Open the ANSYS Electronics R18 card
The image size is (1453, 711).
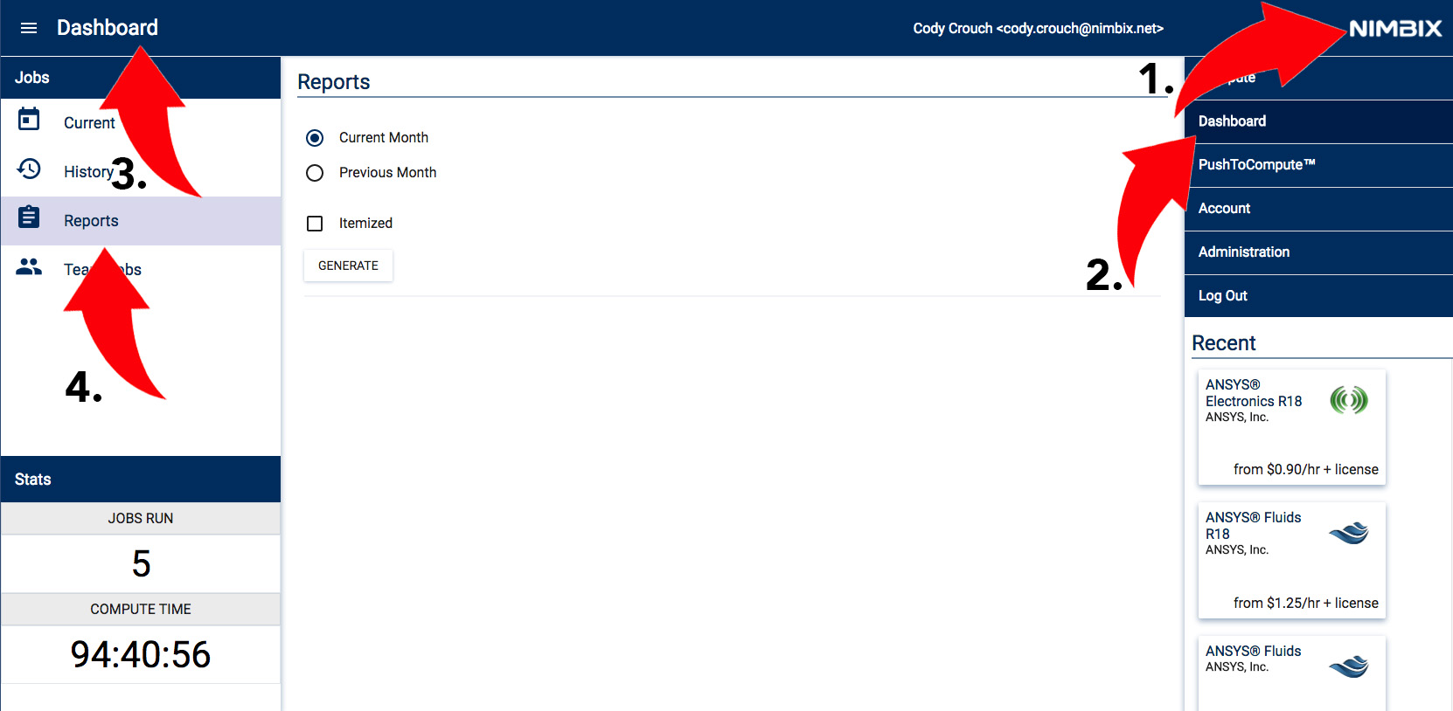point(1291,427)
